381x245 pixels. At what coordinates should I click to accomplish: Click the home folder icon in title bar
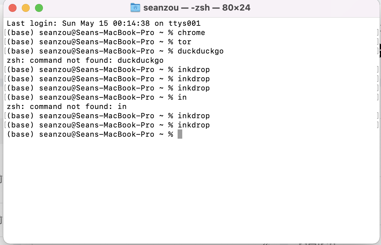135,8
